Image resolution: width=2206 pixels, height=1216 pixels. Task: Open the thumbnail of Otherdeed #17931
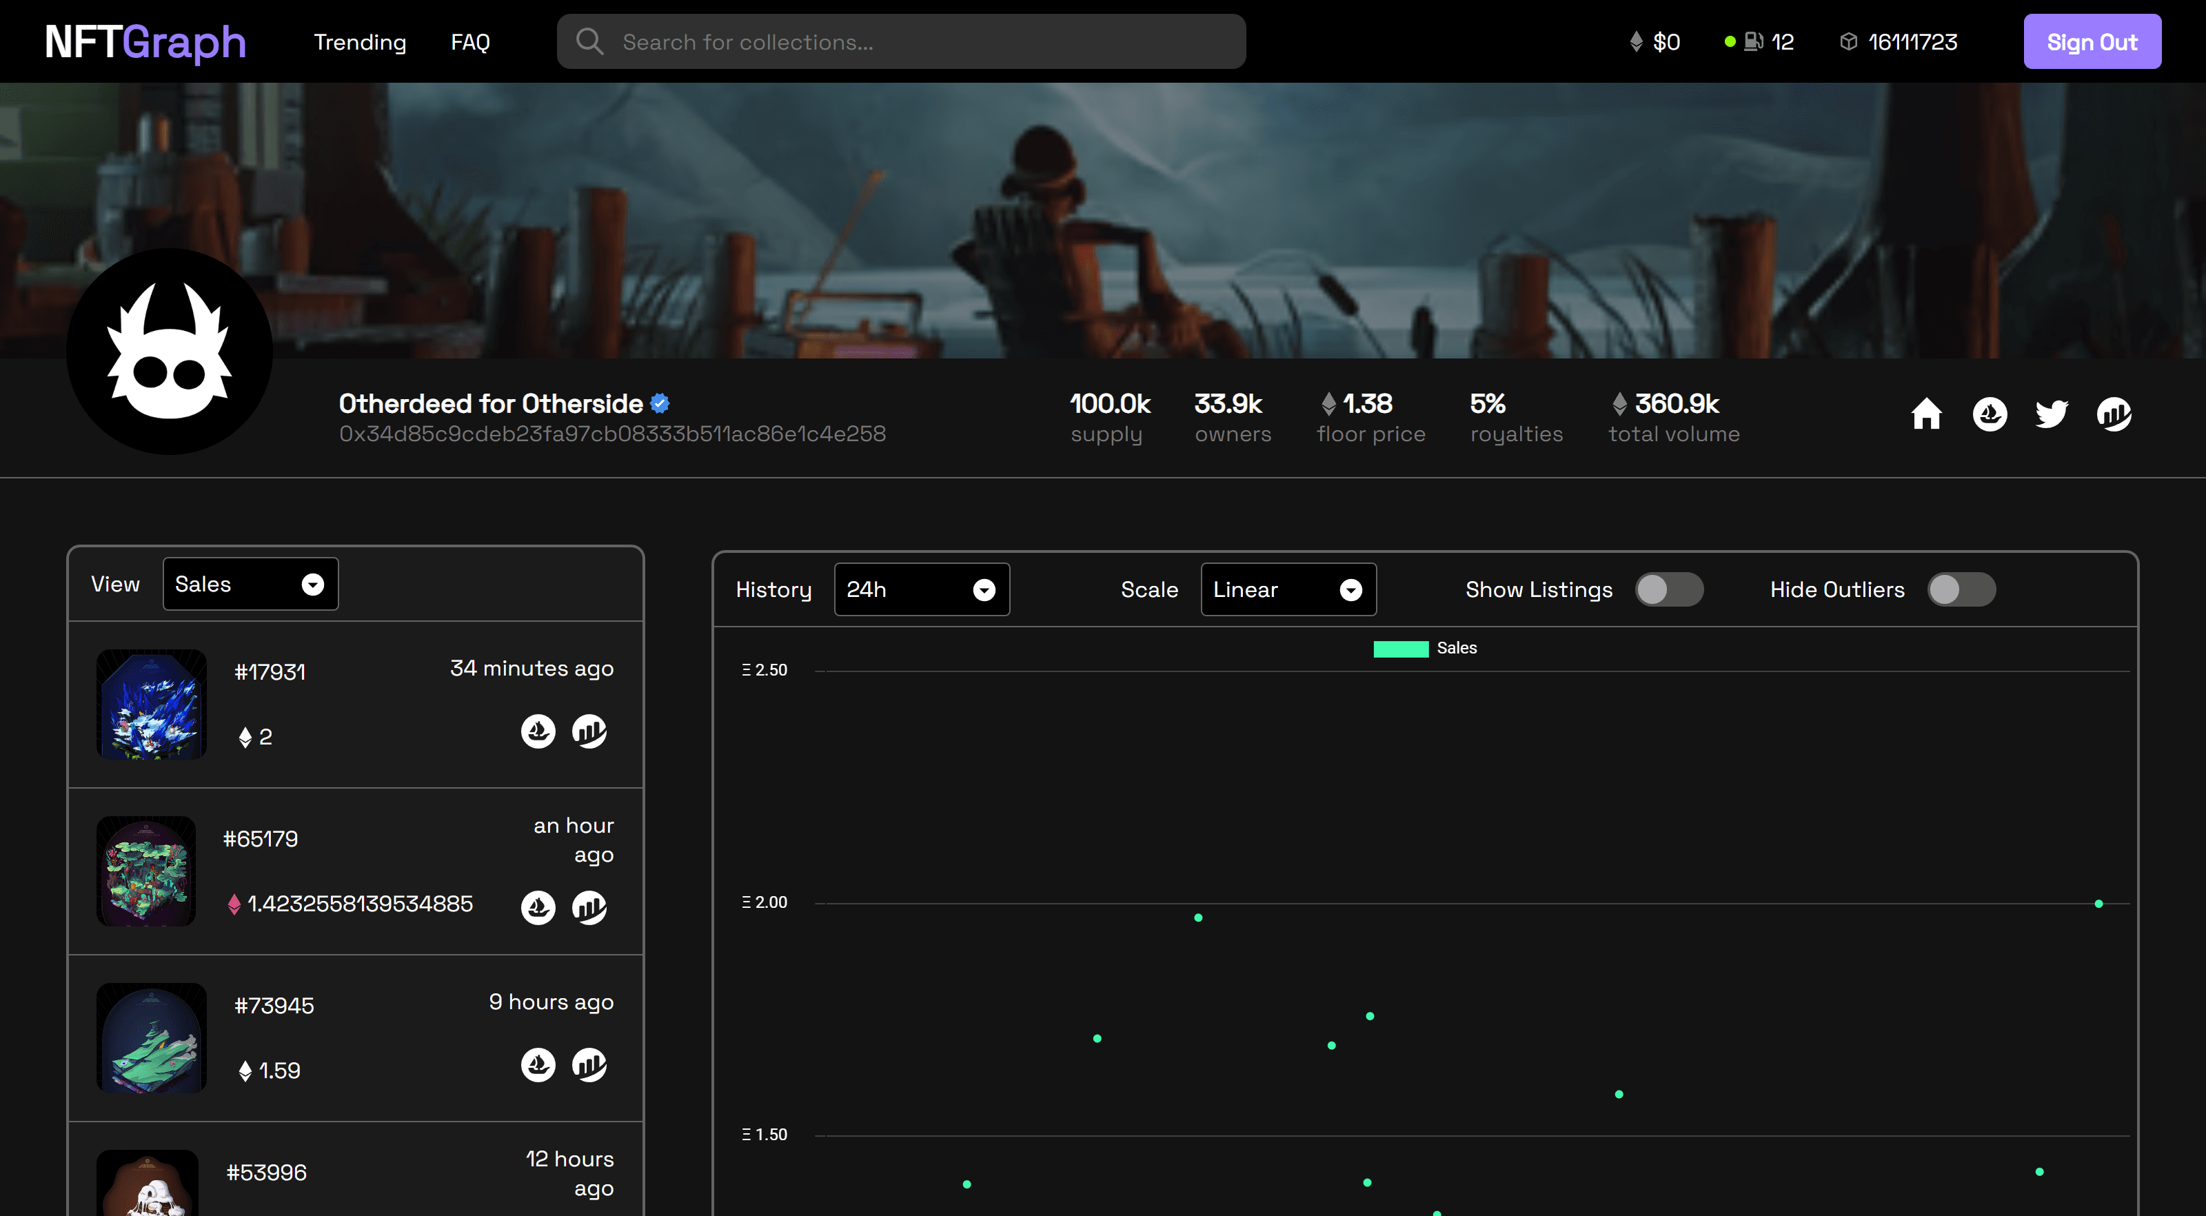coord(152,704)
